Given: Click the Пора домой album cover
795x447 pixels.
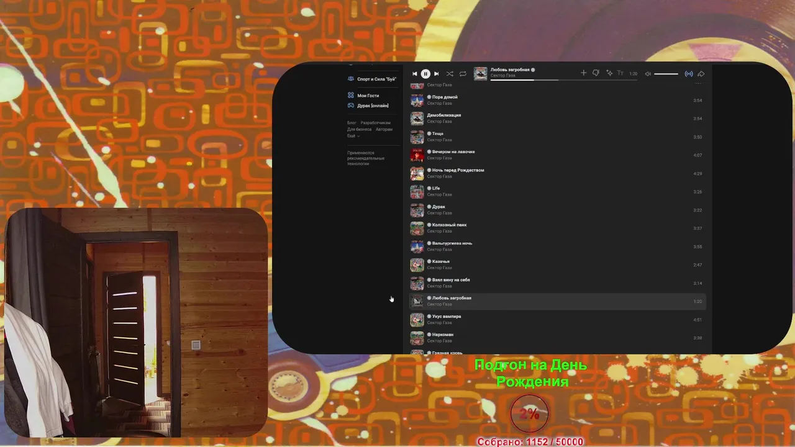Looking at the screenshot, I should pos(417,100).
